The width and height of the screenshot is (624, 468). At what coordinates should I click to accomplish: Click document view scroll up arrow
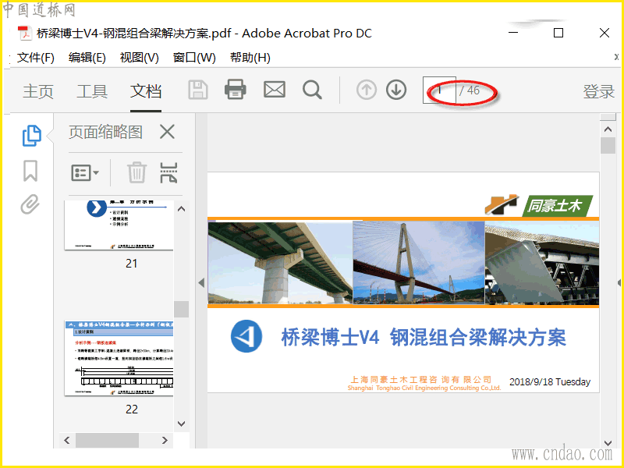pos(608,129)
